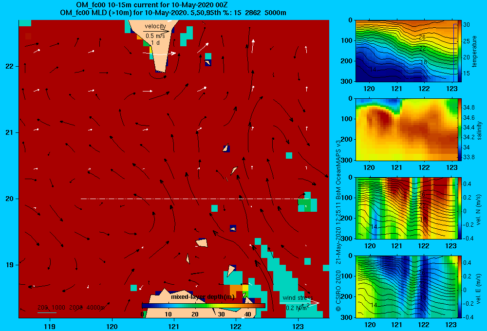Click longitude 121 label on main map

point(174,326)
